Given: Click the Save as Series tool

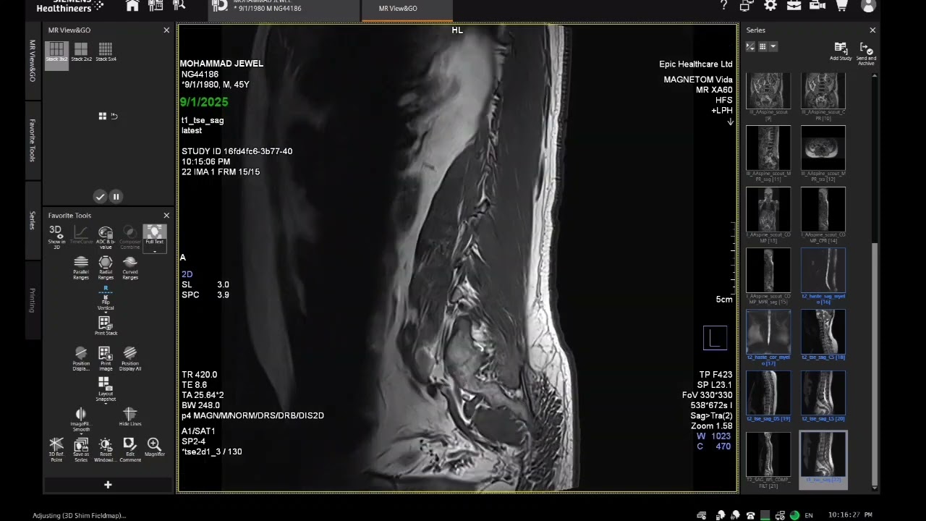Looking at the screenshot, I should (81, 449).
